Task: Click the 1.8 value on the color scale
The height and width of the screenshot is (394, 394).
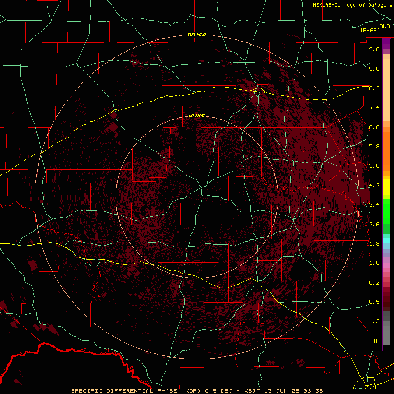Action: click(374, 244)
